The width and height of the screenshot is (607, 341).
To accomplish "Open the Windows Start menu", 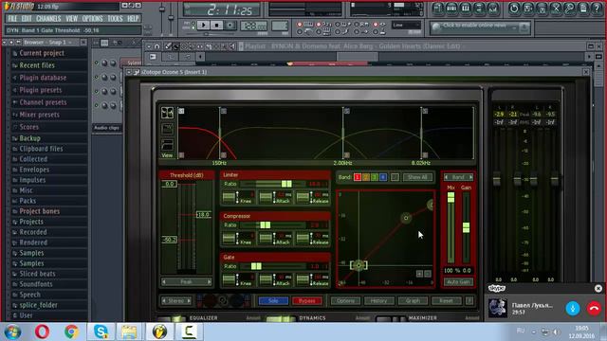I will point(12,332).
